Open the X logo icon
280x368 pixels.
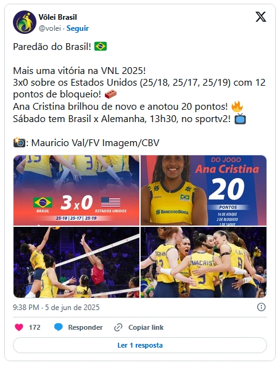tap(261, 17)
